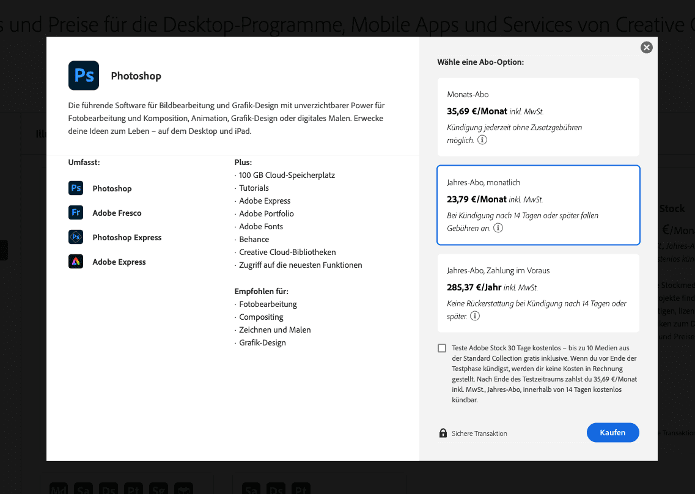The height and width of the screenshot is (494, 695).
Task: Click the 'Behance' list entry
Action: [254, 240]
